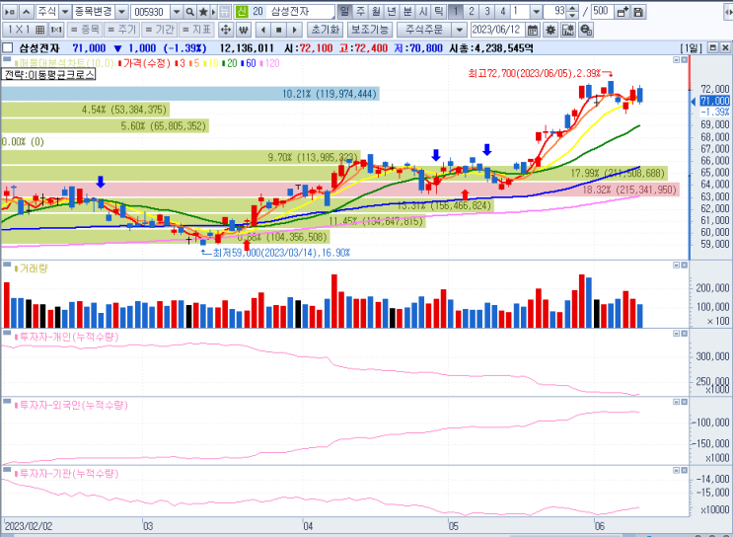The image size is (733, 537).
Task: Click small right-arrow beside the star icon
Action: point(214,12)
